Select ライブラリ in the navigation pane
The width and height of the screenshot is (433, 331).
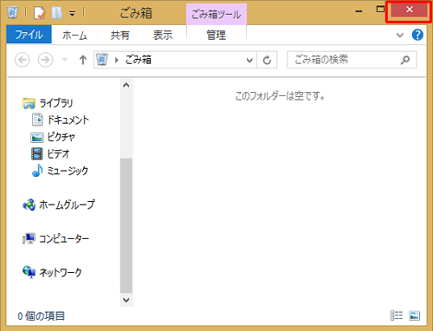coord(56,103)
